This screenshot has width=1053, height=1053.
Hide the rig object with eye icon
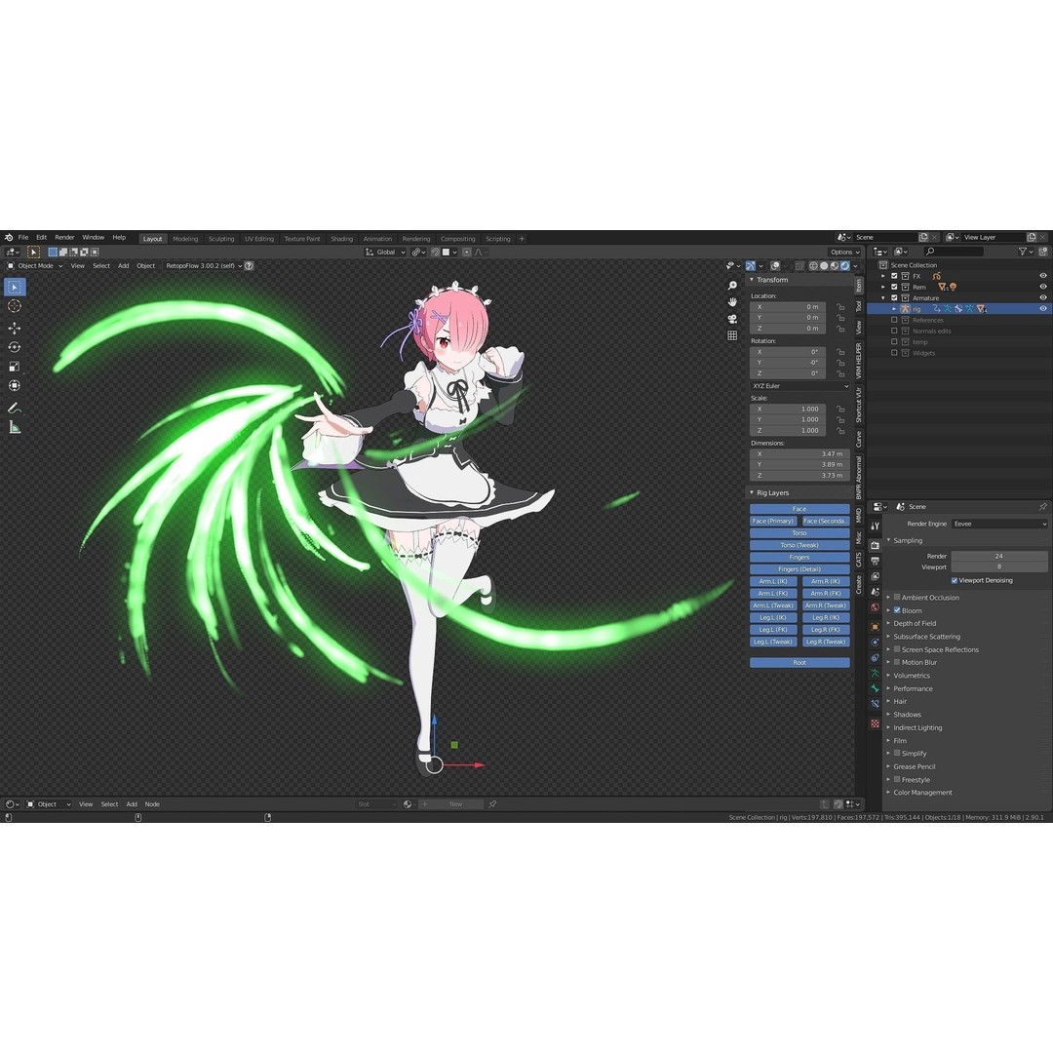click(x=1043, y=309)
